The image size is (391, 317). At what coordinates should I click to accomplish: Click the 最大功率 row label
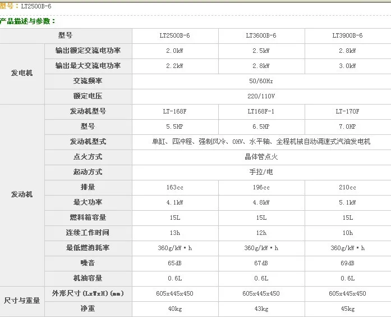88,202
